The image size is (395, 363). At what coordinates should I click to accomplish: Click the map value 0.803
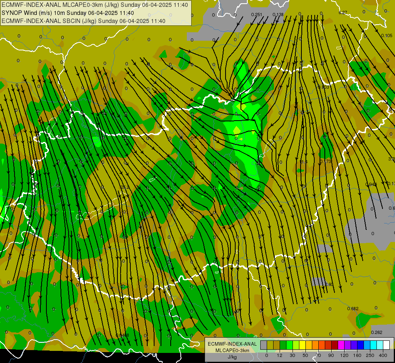324,87
